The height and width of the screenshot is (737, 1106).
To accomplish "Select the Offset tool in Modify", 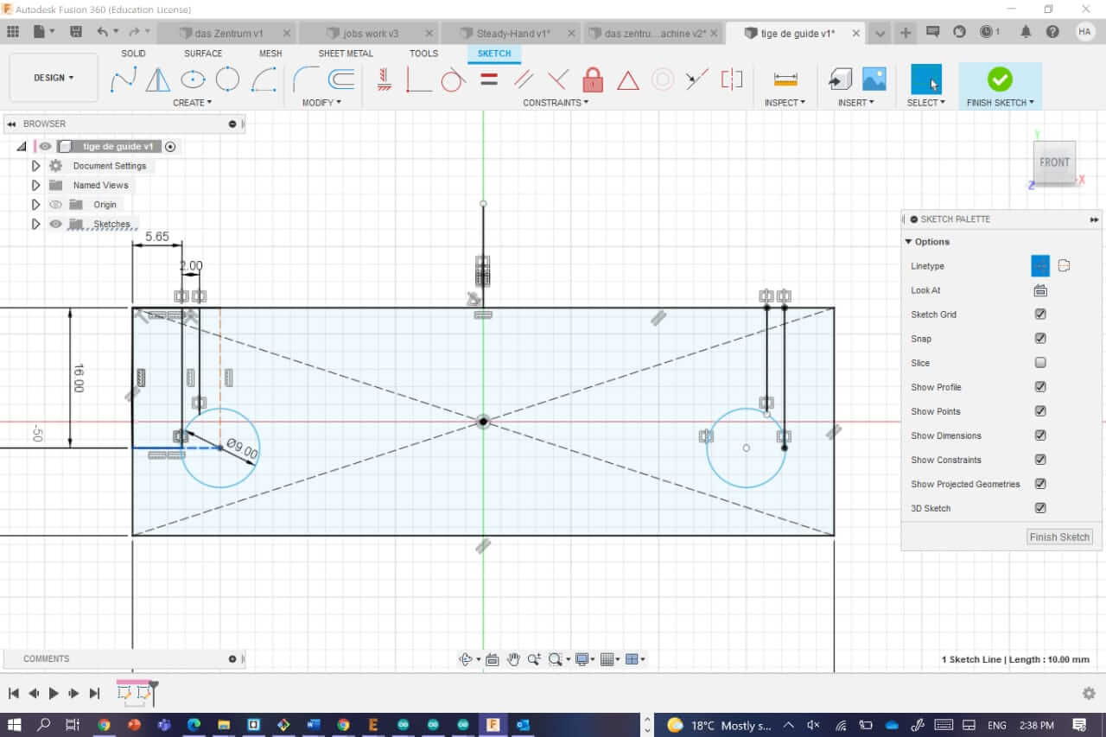I will pyautogui.click(x=342, y=79).
